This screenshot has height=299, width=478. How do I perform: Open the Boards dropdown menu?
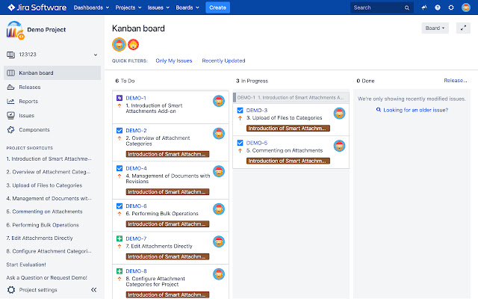pyautogui.click(x=187, y=7)
